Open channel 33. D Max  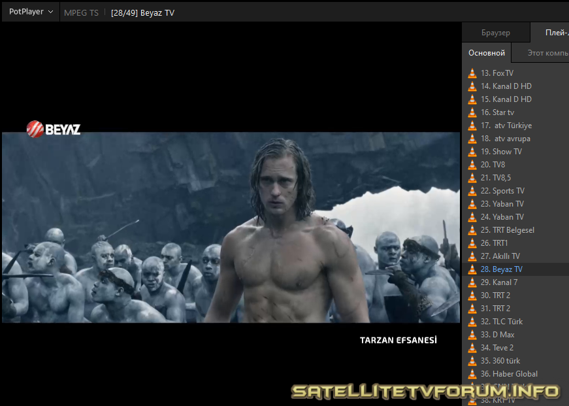click(x=515, y=335)
